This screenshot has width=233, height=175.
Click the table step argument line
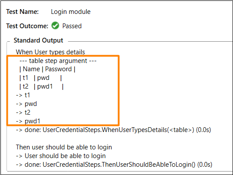point(58,61)
